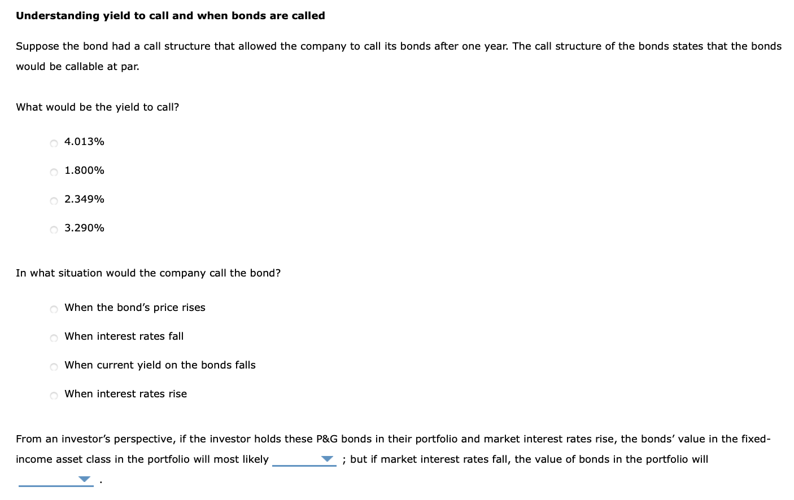
Task: Select the 4.013% answer option
Action: 54,143
